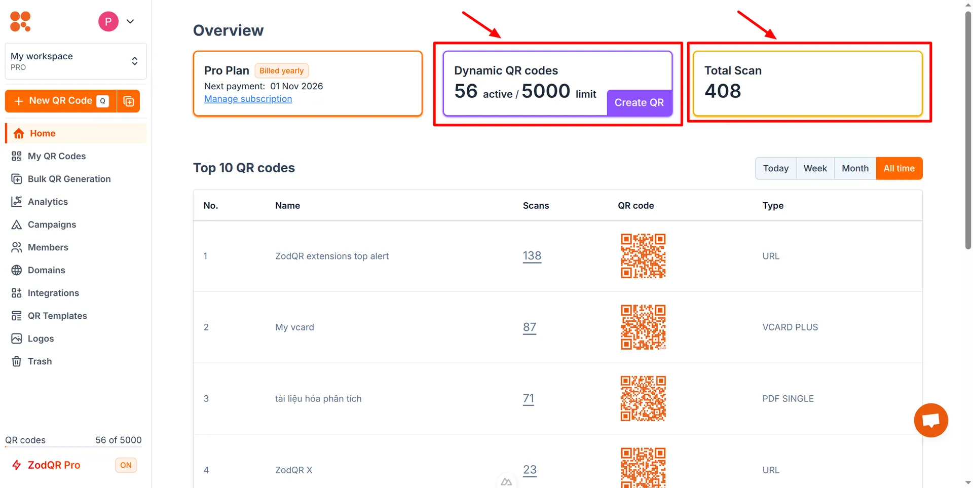Select the Today time filter
This screenshot has width=973, height=488.
point(775,168)
